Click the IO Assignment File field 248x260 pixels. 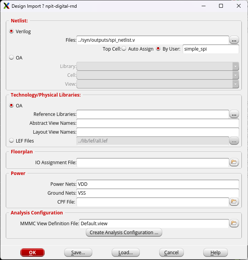point(153,162)
